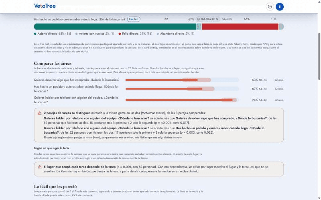The image size is (321, 200).
Task: Click the "Del 60 al 80 %" chip
Action: pyautogui.click(x=208, y=19)
